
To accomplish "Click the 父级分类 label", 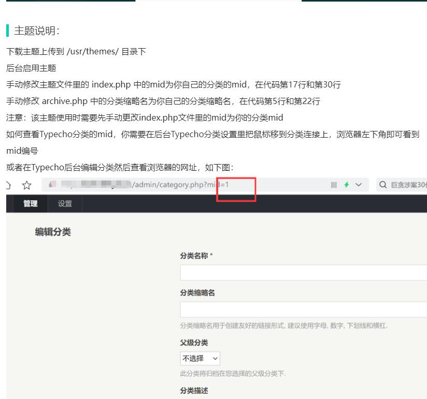I will 194,343.
